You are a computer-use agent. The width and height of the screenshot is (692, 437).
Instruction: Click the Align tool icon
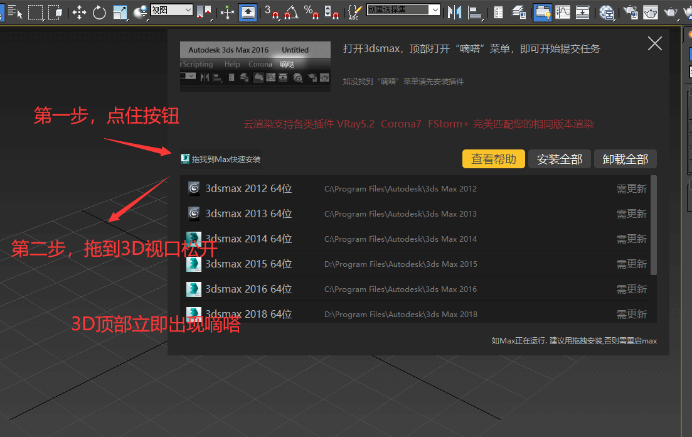point(474,12)
